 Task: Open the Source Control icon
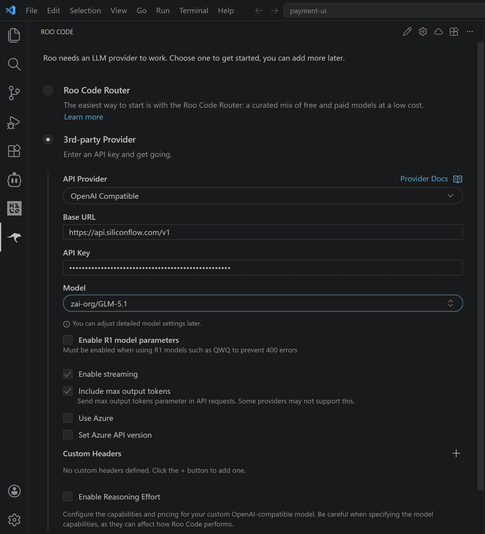coord(14,93)
